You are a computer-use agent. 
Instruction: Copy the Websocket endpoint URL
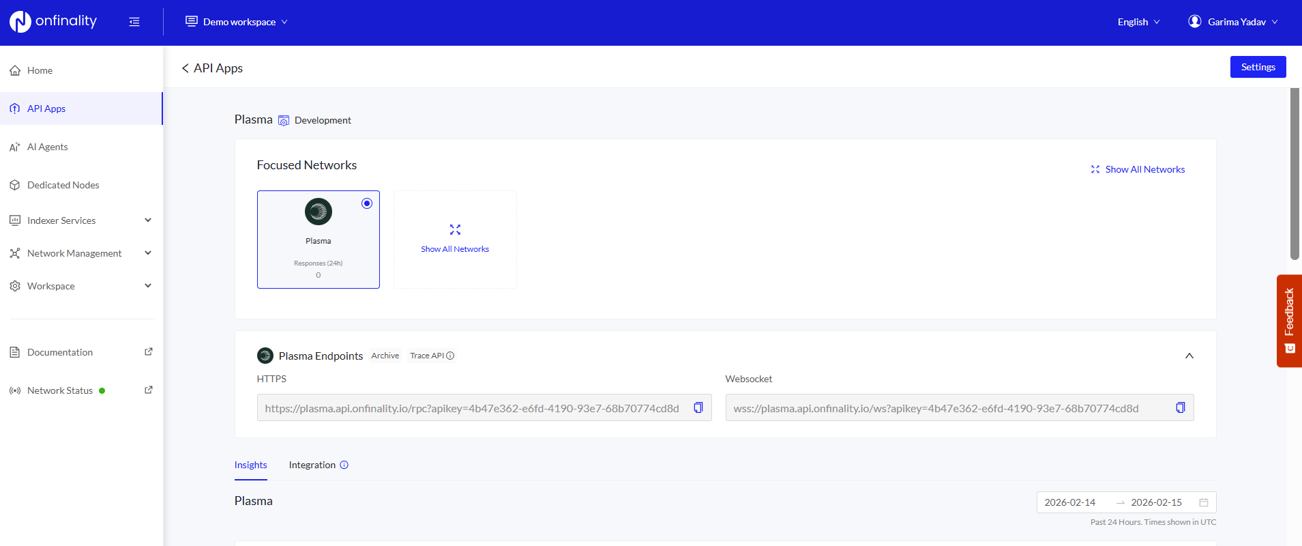pyautogui.click(x=1181, y=407)
